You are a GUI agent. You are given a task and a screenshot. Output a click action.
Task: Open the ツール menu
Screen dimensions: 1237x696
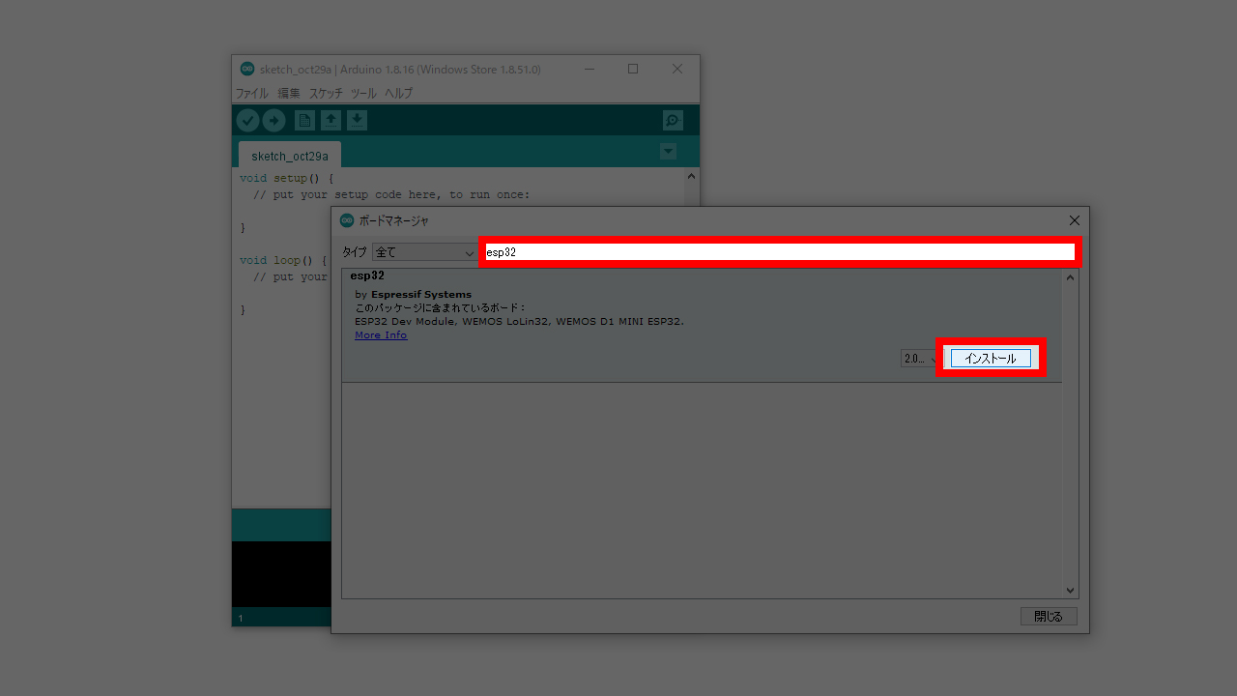(x=363, y=94)
